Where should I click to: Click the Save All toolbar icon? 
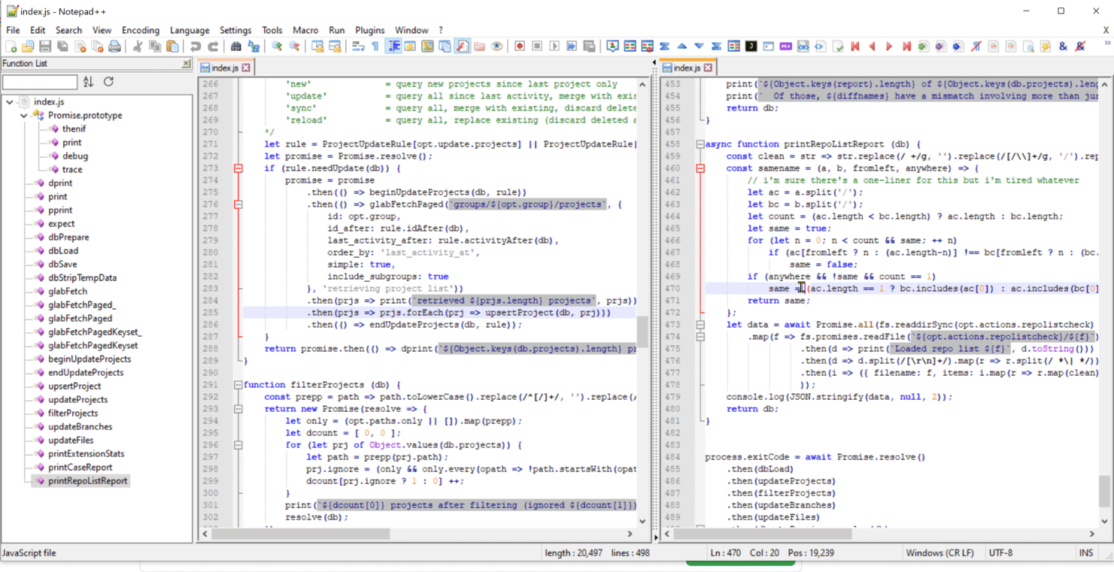pyautogui.click(x=62, y=47)
